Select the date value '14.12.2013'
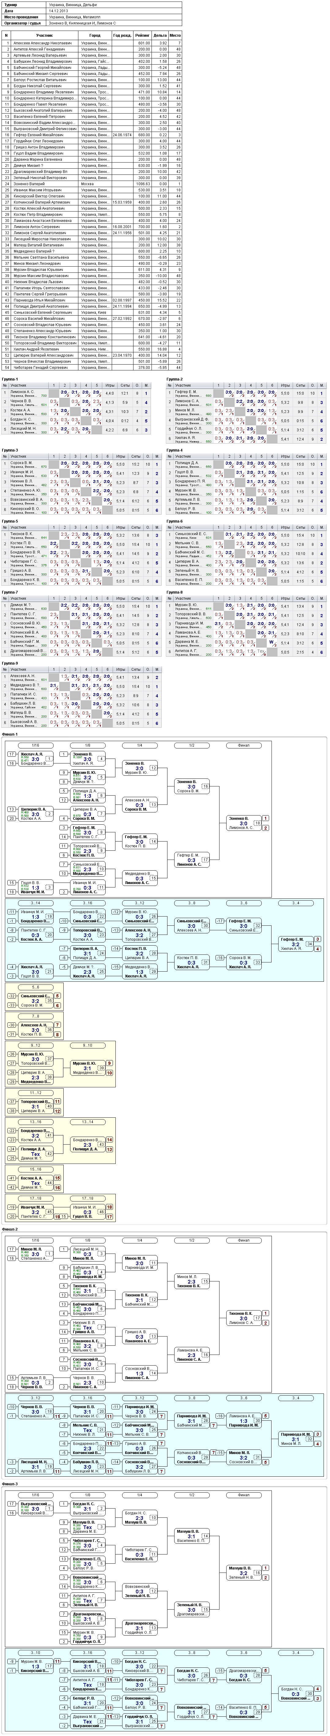330x1736 pixels. pyautogui.click(x=58, y=11)
